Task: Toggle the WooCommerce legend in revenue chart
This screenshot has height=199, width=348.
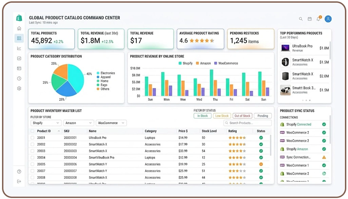Action: [226, 63]
